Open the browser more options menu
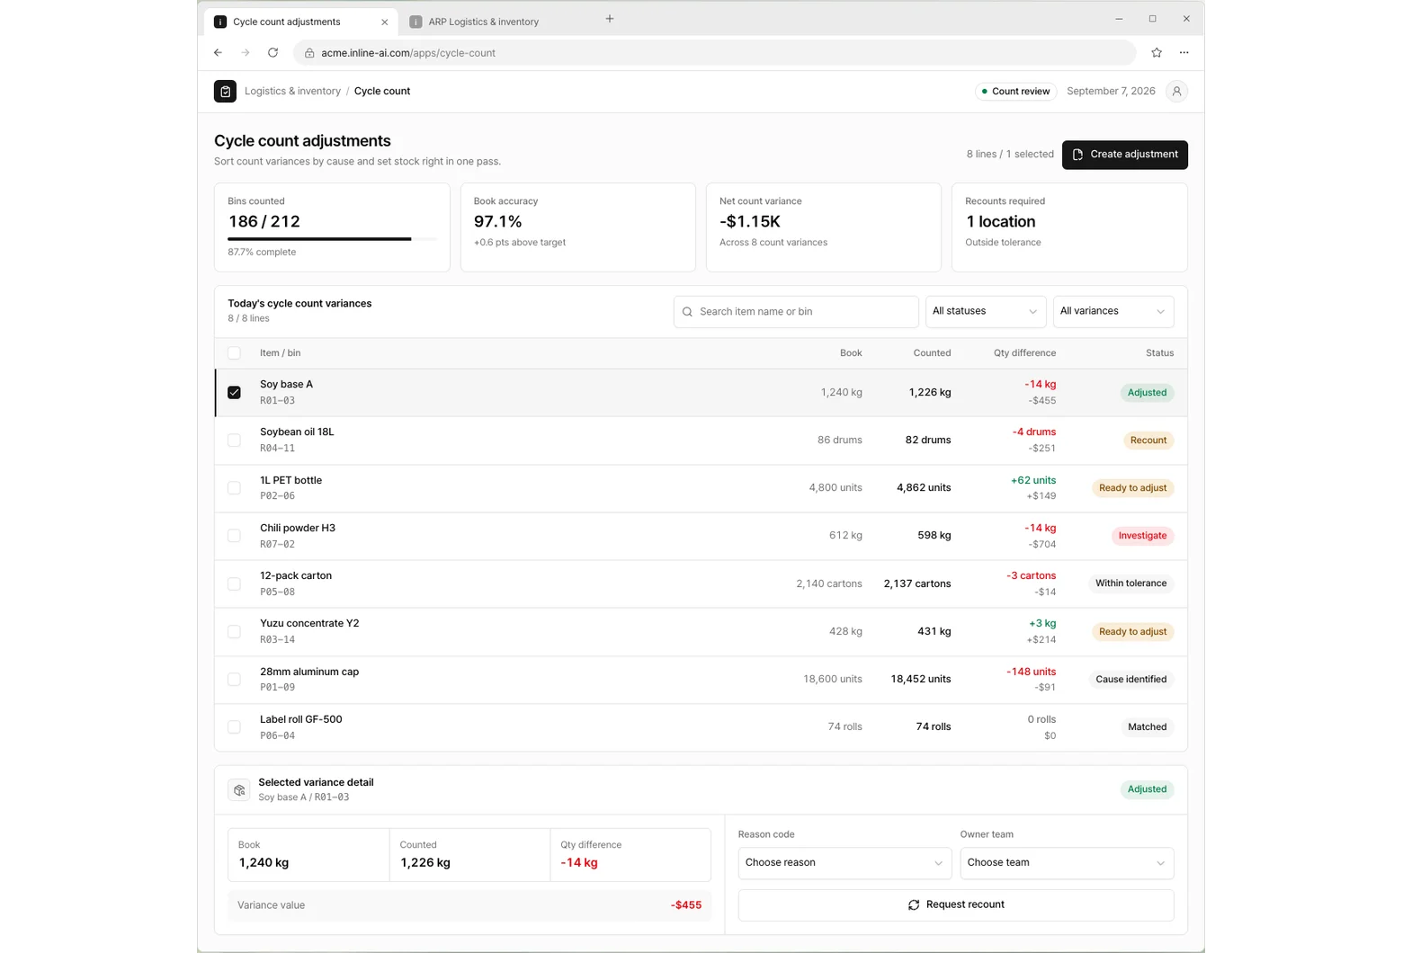The width and height of the screenshot is (1403, 953). (1184, 53)
